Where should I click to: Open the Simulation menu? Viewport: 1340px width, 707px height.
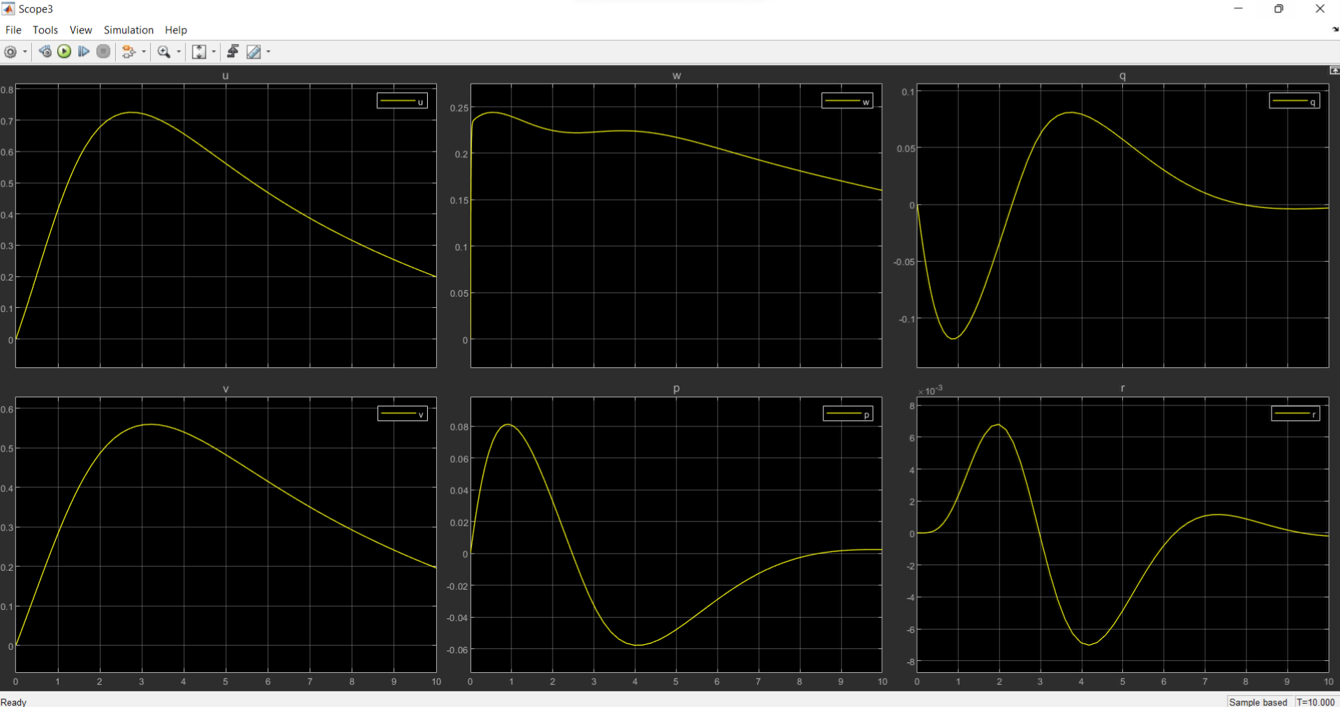[x=128, y=30]
